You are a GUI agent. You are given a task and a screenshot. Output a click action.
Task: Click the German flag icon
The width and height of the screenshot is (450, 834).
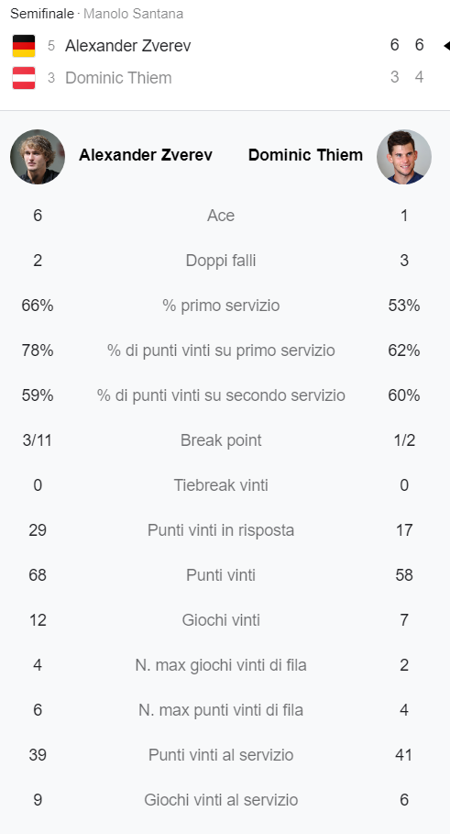(x=24, y=46)
